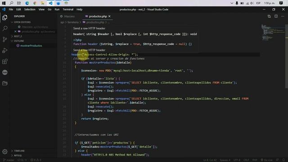288x162 pixels.
Task: Open Manage settings gear
Action: (x=5, y=152)
